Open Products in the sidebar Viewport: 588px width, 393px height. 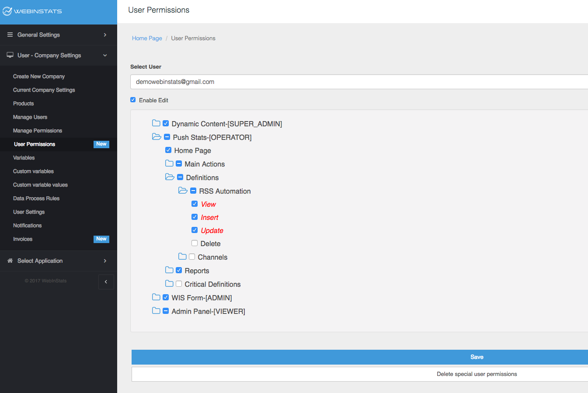(x=24, y=104)
